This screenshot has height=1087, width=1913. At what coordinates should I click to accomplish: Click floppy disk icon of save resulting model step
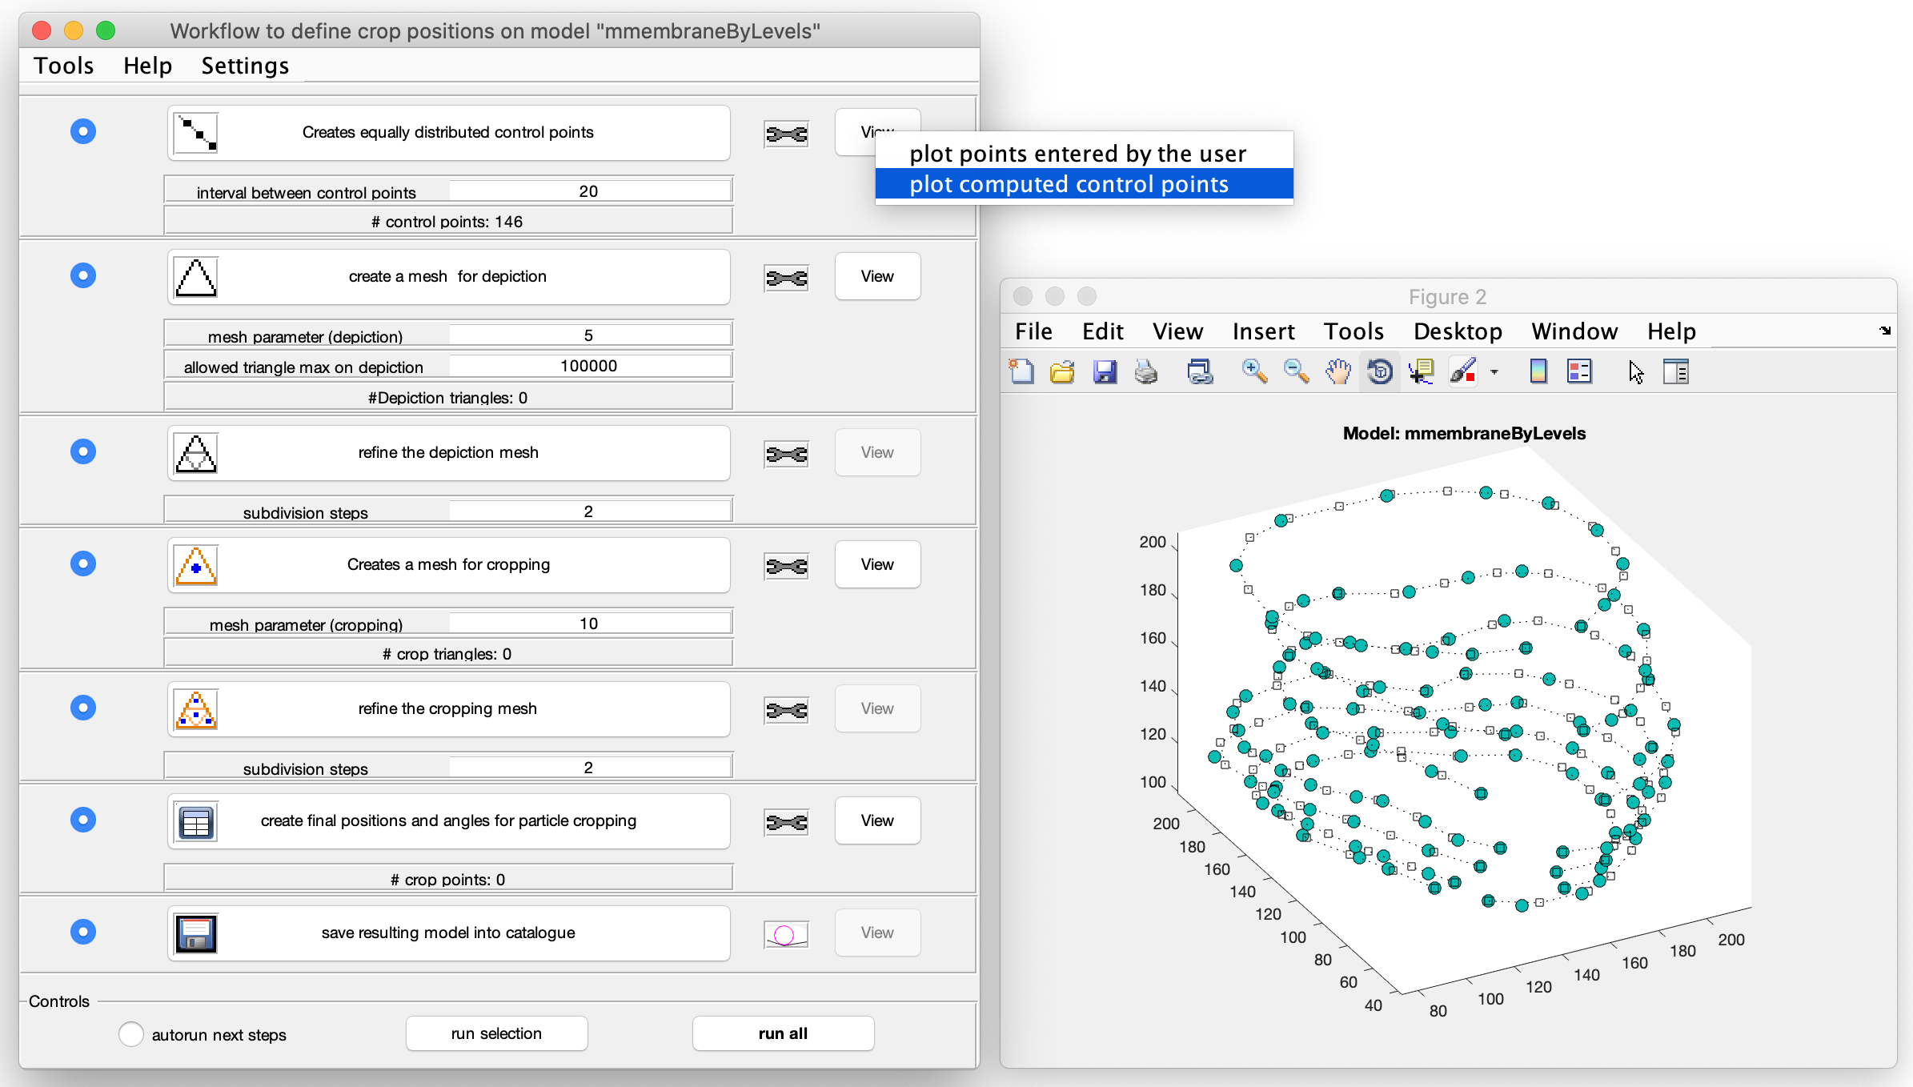coord(196,933)
